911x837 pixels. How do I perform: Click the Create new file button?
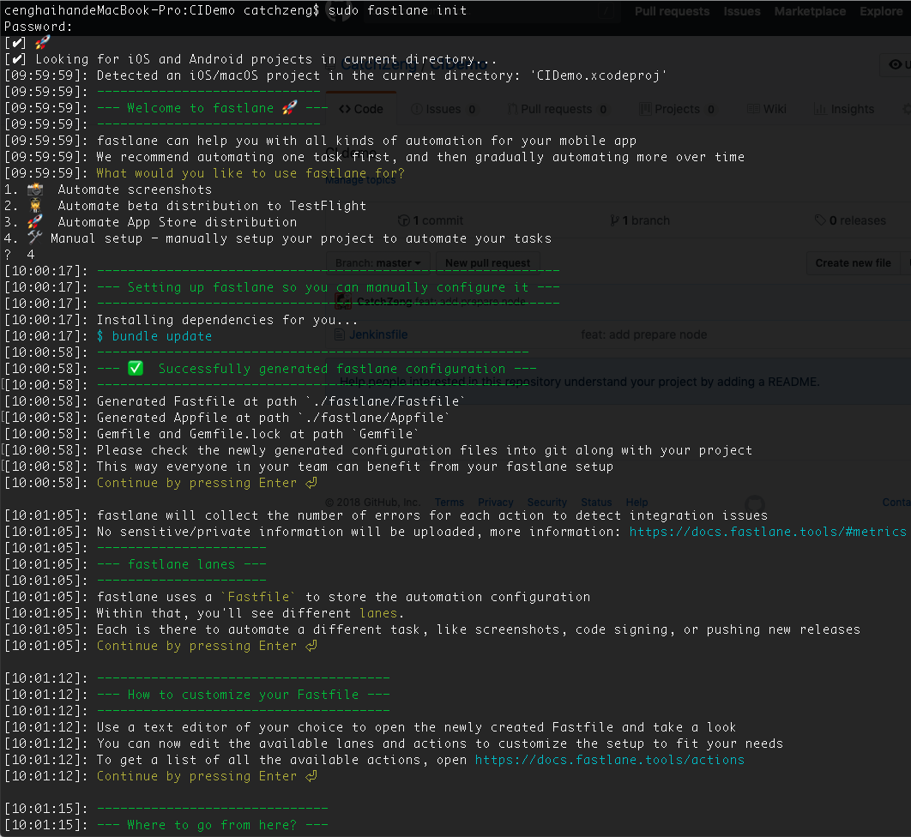pos(853,263)
